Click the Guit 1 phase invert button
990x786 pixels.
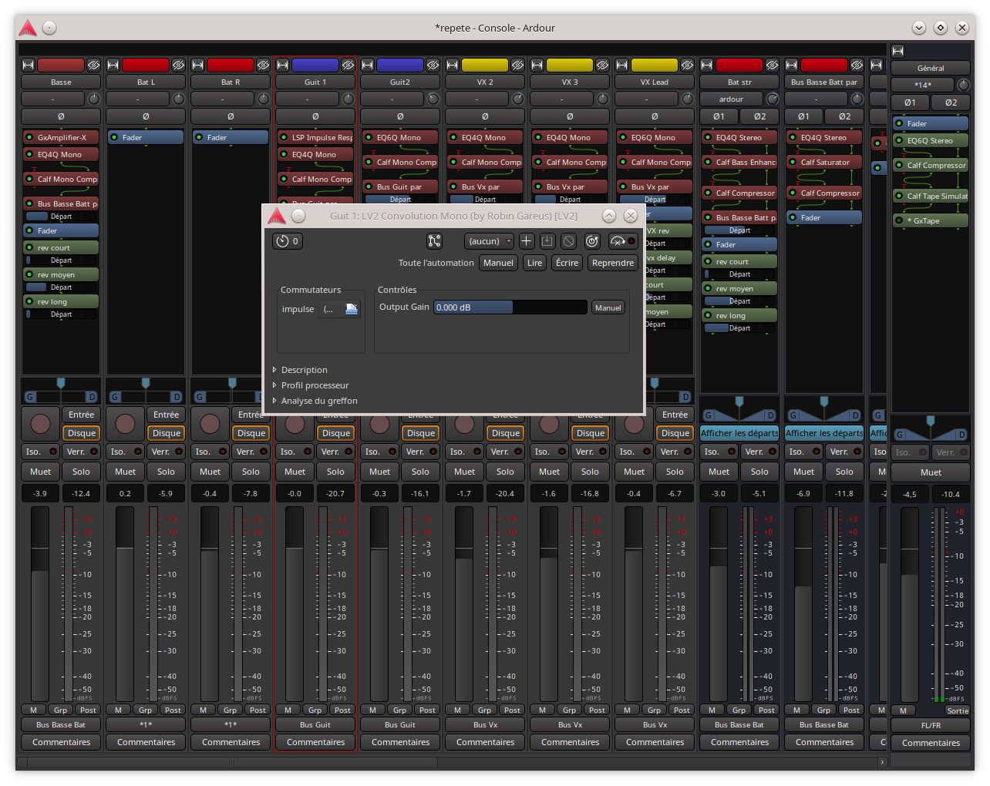pos(315,116)
